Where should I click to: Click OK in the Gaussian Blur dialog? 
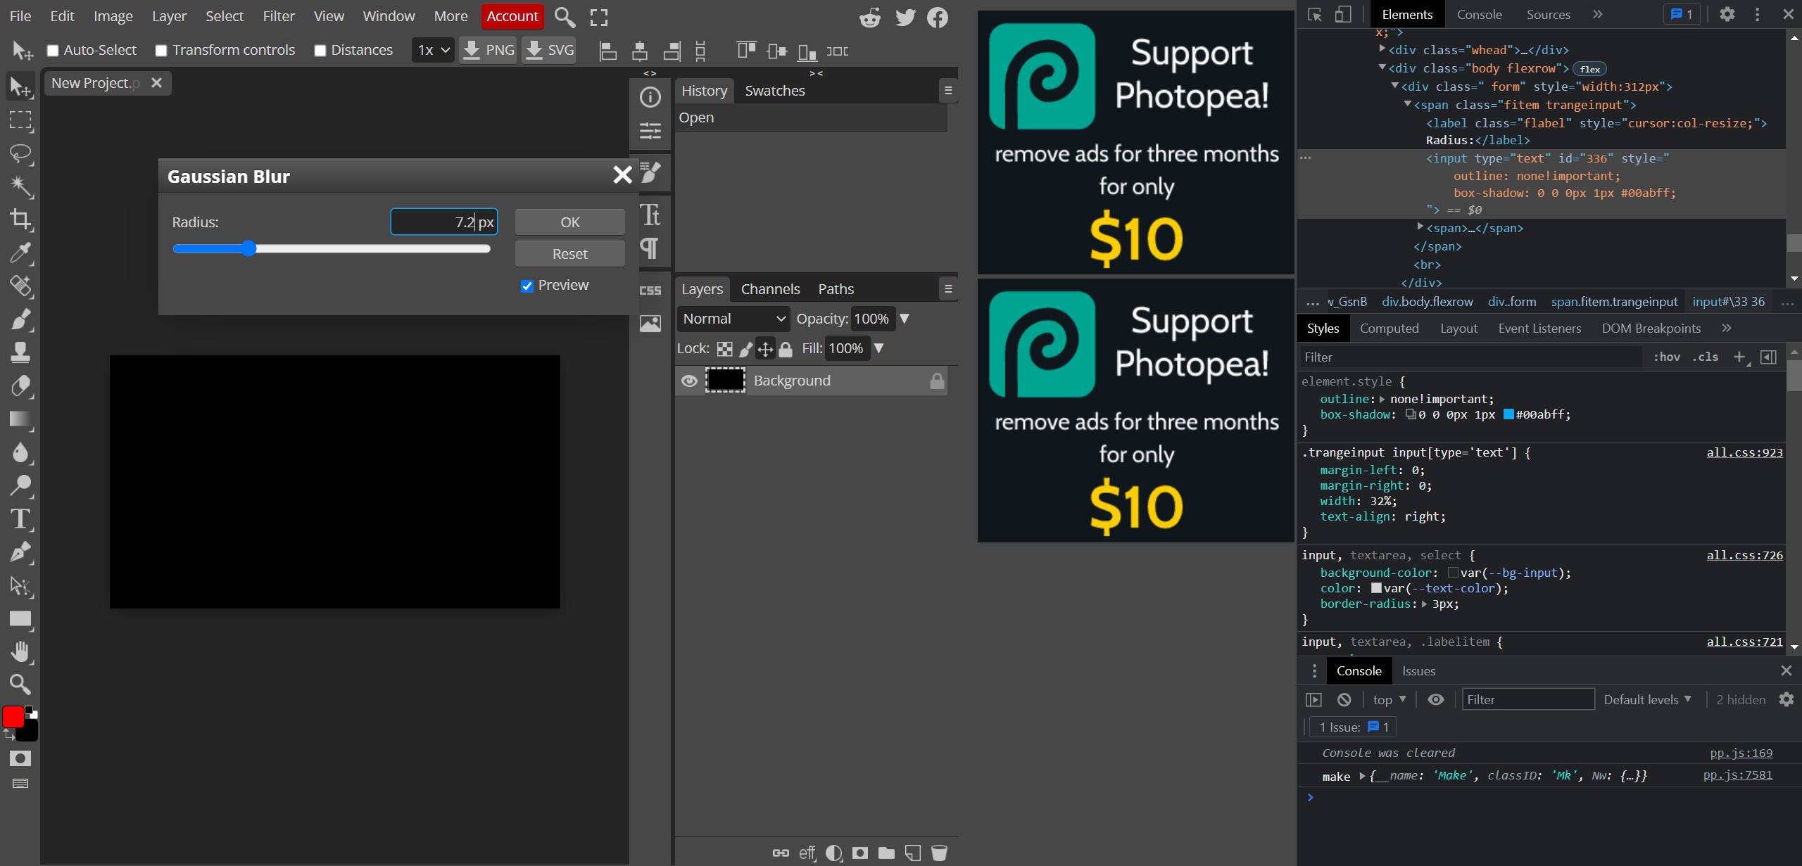(x=569, y=221)
